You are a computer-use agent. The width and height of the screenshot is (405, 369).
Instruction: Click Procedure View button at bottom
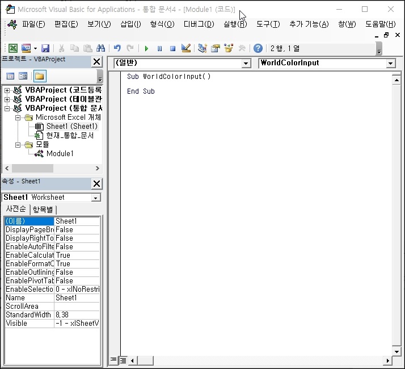pyautogui.click(x=113, y=360)
